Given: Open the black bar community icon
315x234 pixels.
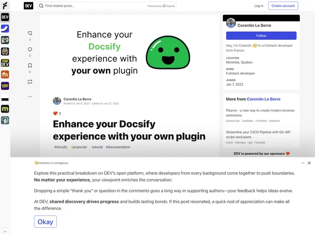Looking at the screenshot, I should 5,97.
